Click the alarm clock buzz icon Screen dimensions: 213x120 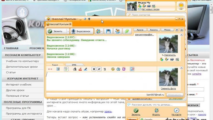(x=124, y=69)
